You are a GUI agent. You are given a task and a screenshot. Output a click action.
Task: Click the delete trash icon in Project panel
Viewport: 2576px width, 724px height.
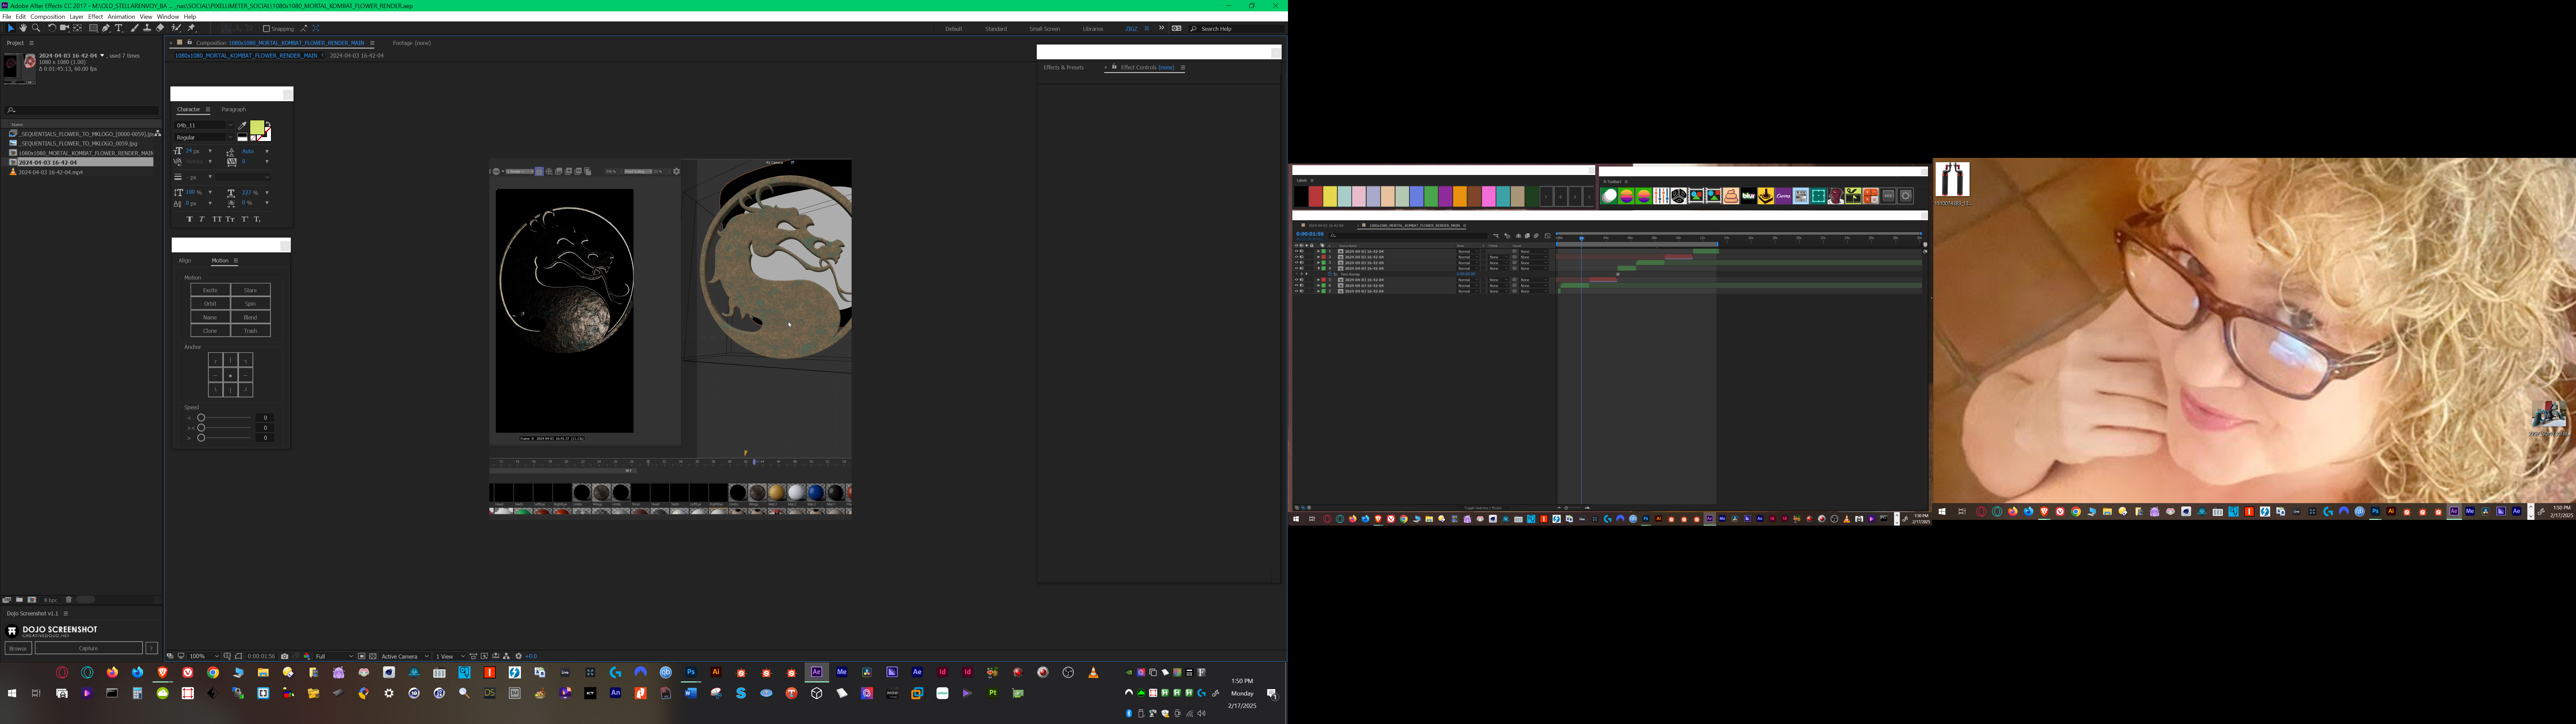(x=69, y=600)
